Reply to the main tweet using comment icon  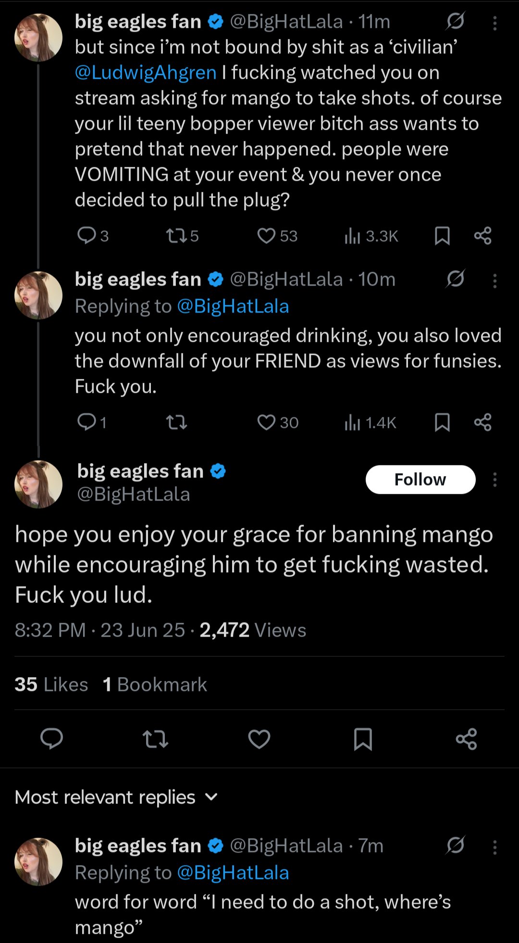point(51,739)
